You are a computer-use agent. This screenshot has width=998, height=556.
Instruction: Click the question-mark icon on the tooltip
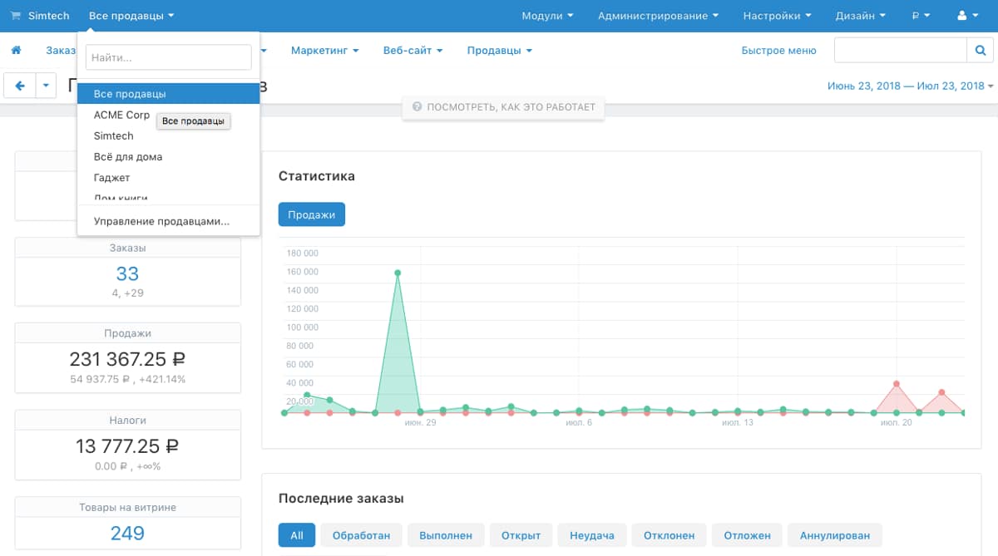416,106
